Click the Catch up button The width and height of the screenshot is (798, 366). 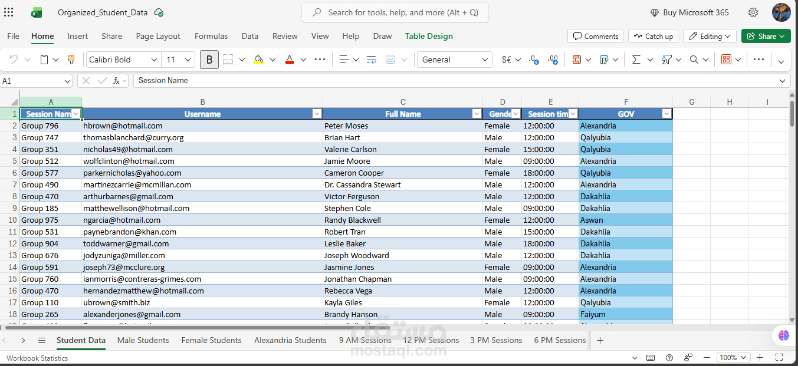point(653,36)
